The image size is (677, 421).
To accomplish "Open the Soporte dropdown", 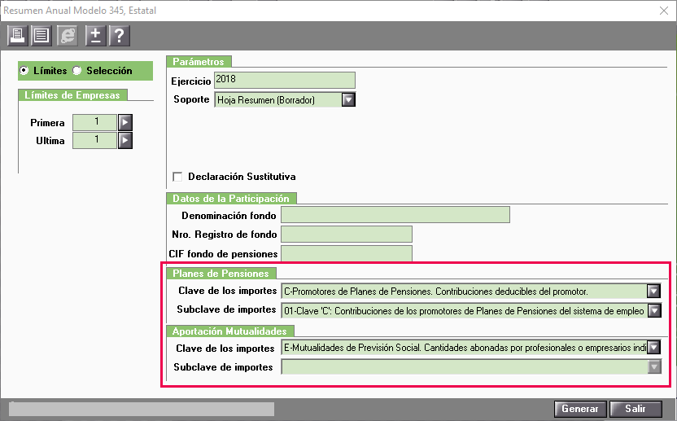I will [348, 100].
